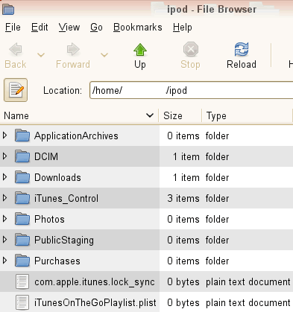Open the View menu
This screenshot has height=312, width=293.
69,28
